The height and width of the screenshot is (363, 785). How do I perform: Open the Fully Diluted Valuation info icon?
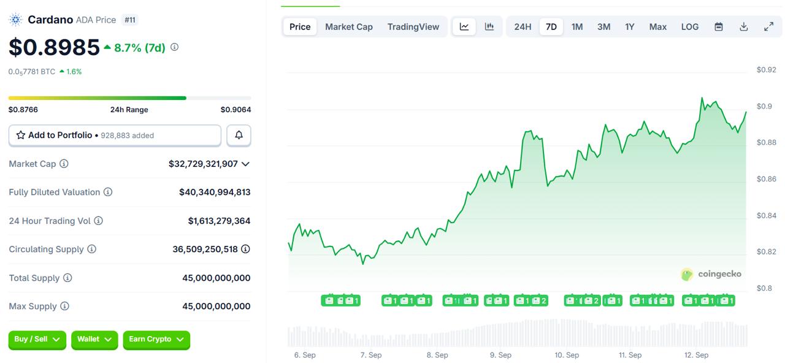[x=108, y=192]
